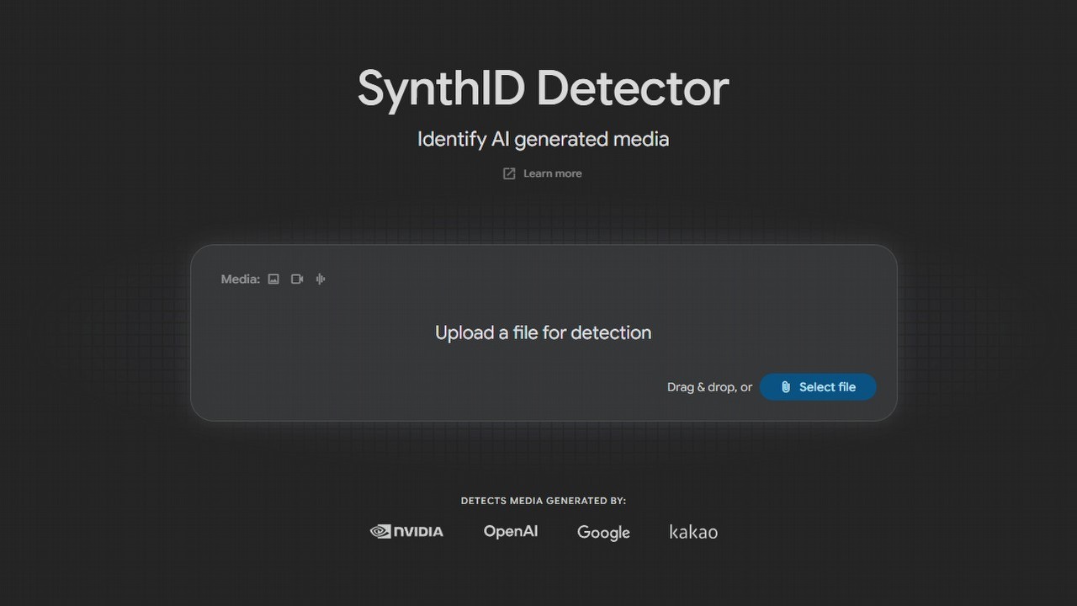Click the Google logo
Image resolution: width=1077 pixels, height=606 pixels.
click(603, 533)
